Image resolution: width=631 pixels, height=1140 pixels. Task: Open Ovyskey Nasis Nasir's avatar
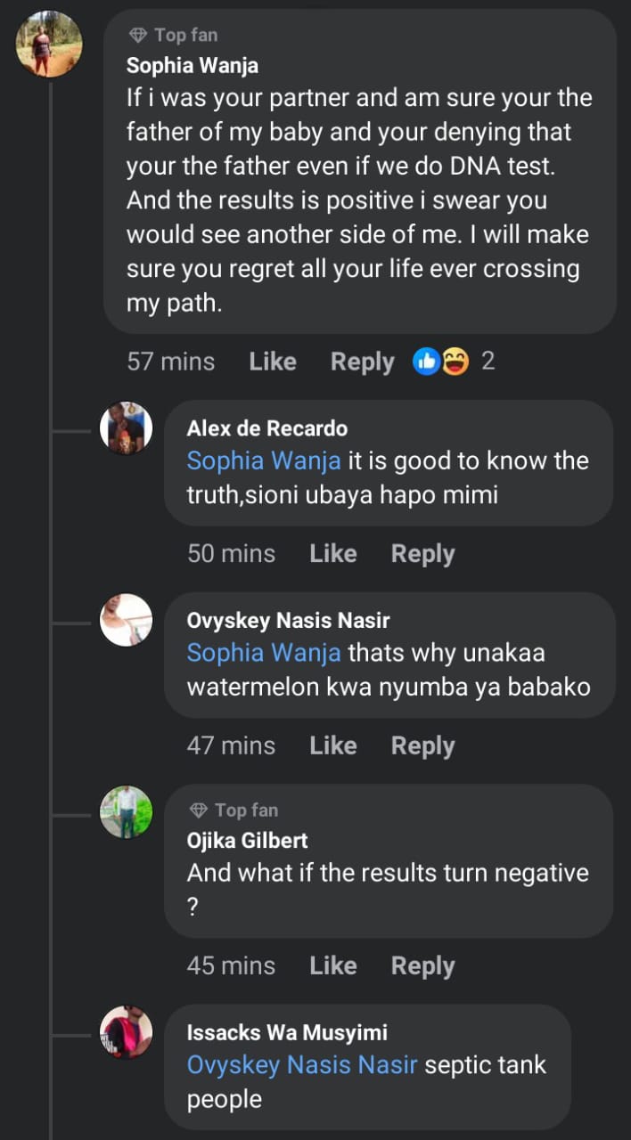126,620
